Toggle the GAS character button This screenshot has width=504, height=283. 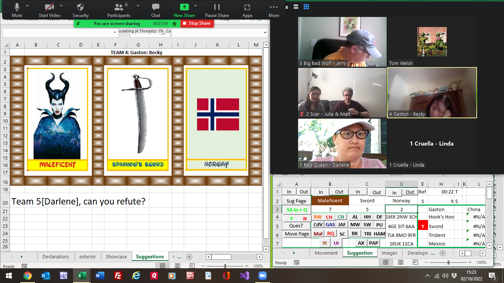330,224
